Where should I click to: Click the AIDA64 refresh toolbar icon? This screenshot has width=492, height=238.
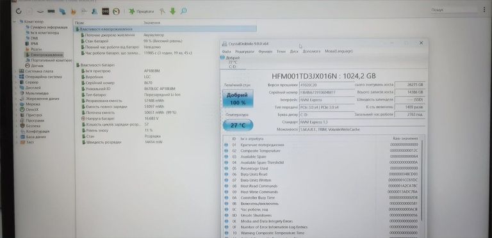19,12
